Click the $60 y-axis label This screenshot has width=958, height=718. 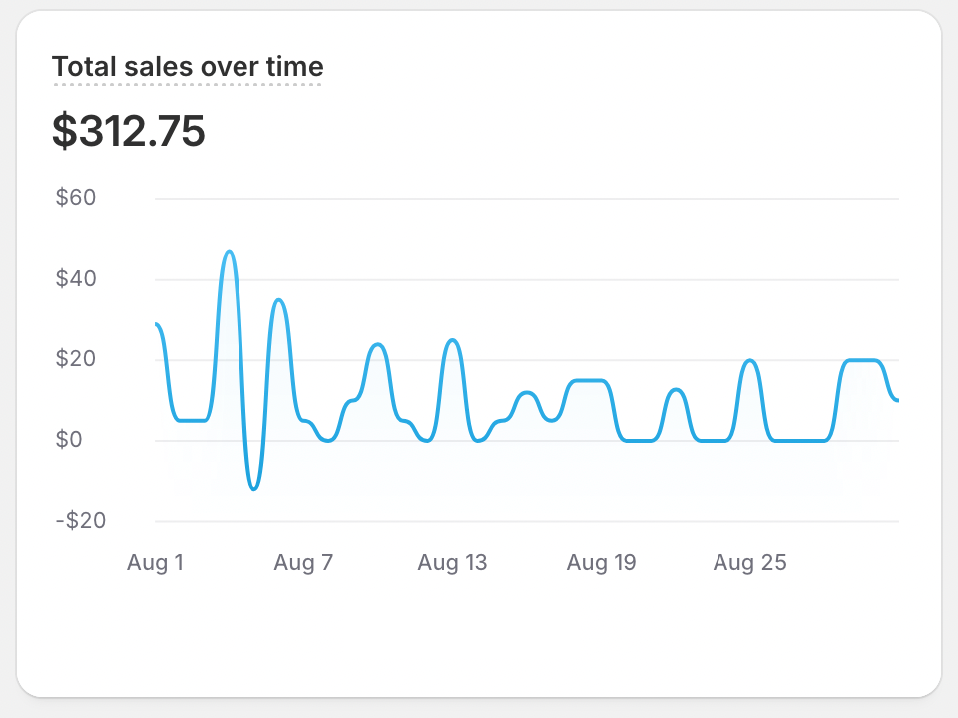tap(76, 198)
